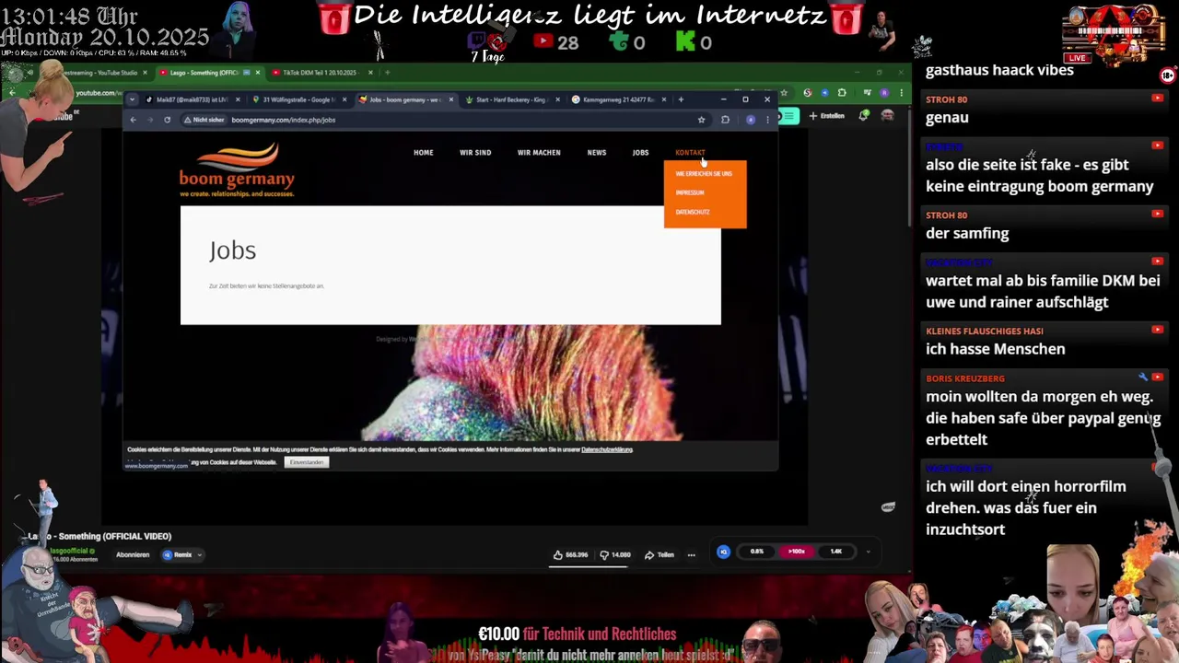Select Impressum in the Kontakt dropdown
The image size is (1179, 663).
click(x=690, y=192)
